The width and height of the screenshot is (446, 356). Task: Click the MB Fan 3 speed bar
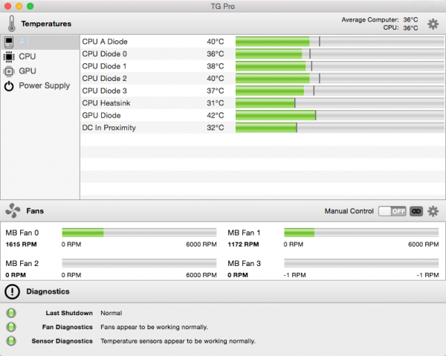(x=361, y=263)
